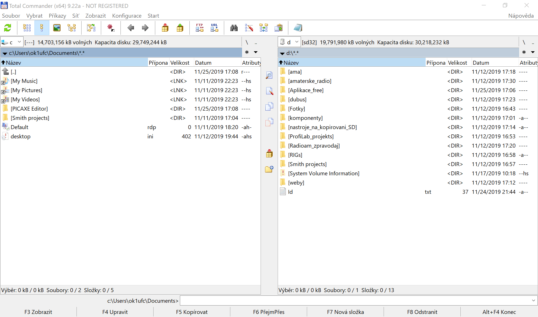
Task: Toggle the full file list view button
Action: [42, 28]
